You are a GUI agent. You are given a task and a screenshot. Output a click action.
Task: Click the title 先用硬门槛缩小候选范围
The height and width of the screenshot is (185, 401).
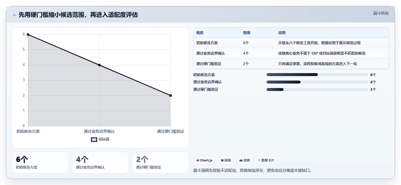tap(78, 15)
